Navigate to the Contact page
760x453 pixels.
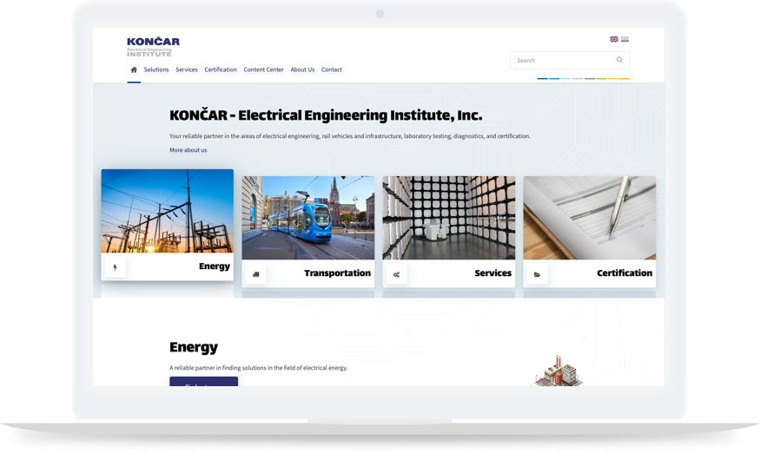(x=332, y=69)
